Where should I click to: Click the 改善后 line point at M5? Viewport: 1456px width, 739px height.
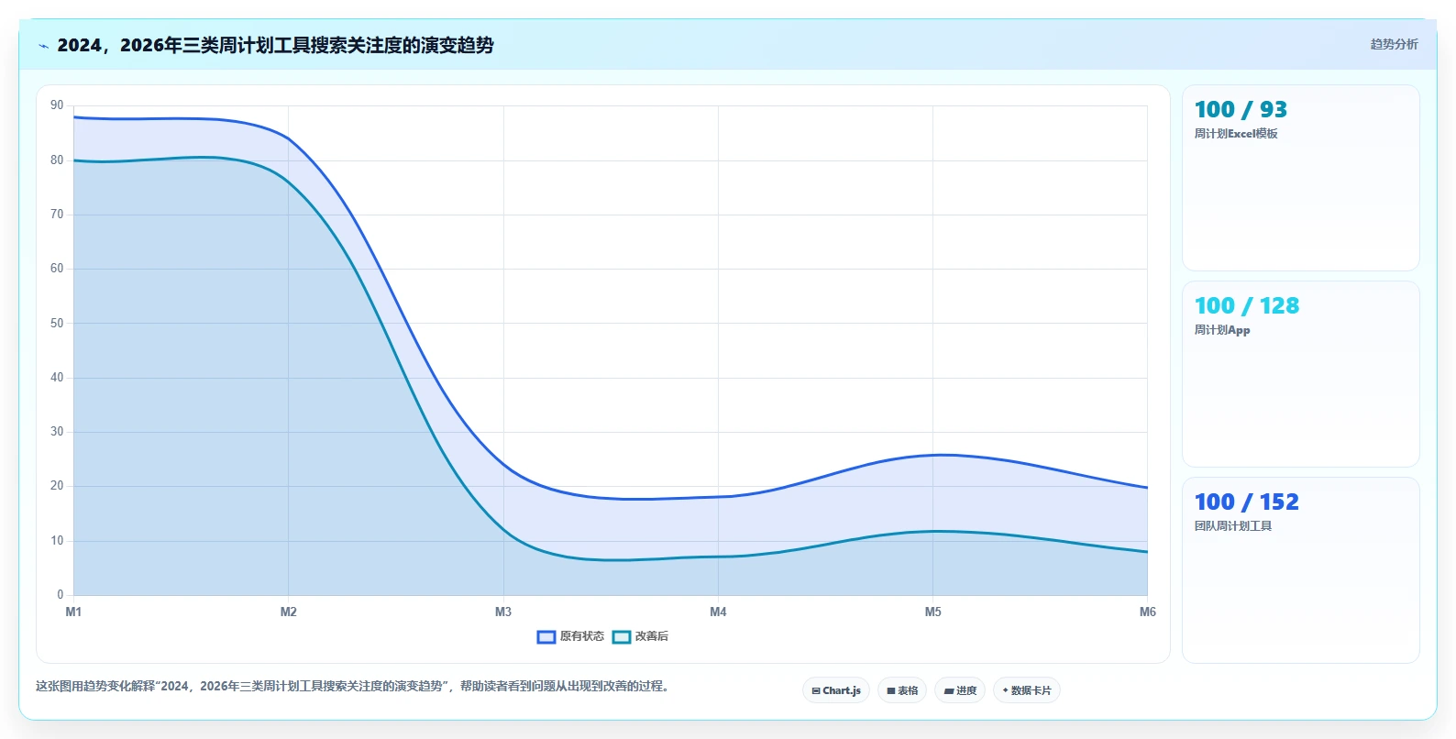(932, 531)
